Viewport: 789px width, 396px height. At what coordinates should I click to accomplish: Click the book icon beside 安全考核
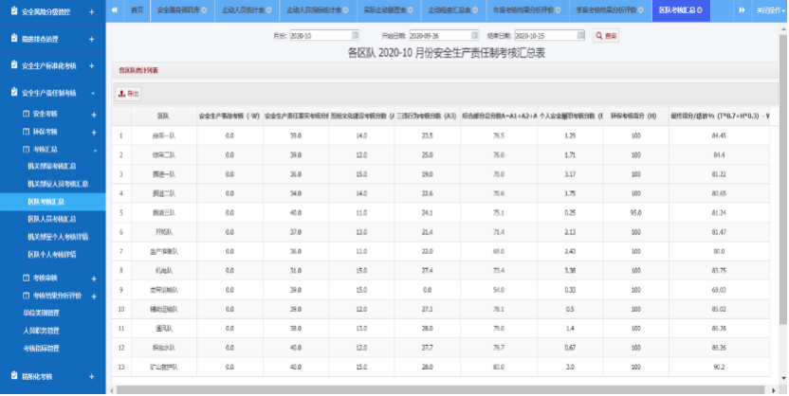pos(27,114)
